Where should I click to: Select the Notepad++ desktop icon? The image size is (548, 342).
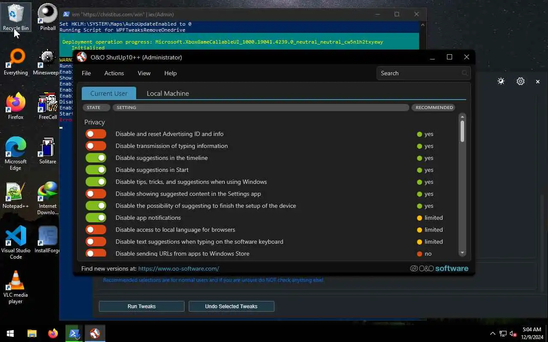click(15, 195)
